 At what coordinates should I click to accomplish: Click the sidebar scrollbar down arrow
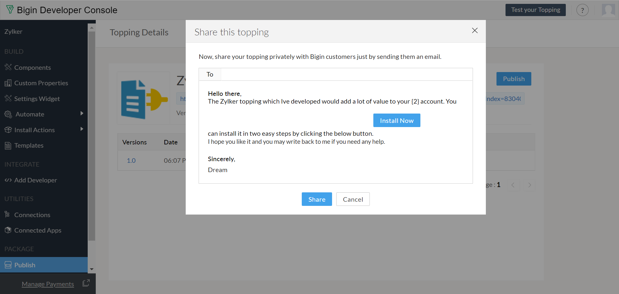(x=92, y=269)
